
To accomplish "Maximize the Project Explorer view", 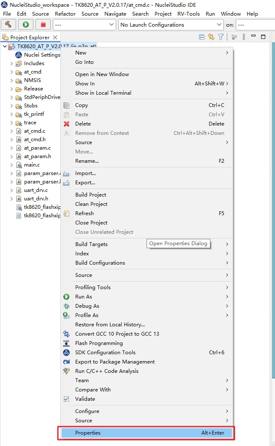I will [263, 37].
